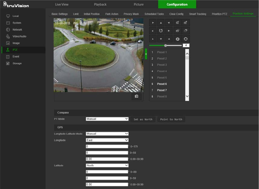Start auto-scan with the center rotate icon

(161, 31)
